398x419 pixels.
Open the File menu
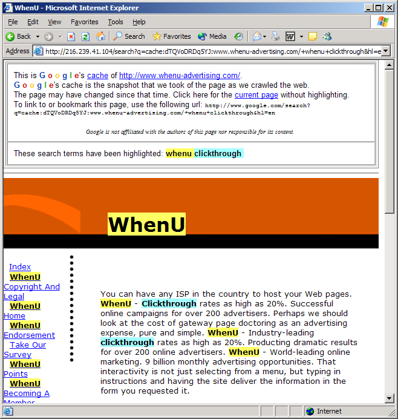point(13,22)
